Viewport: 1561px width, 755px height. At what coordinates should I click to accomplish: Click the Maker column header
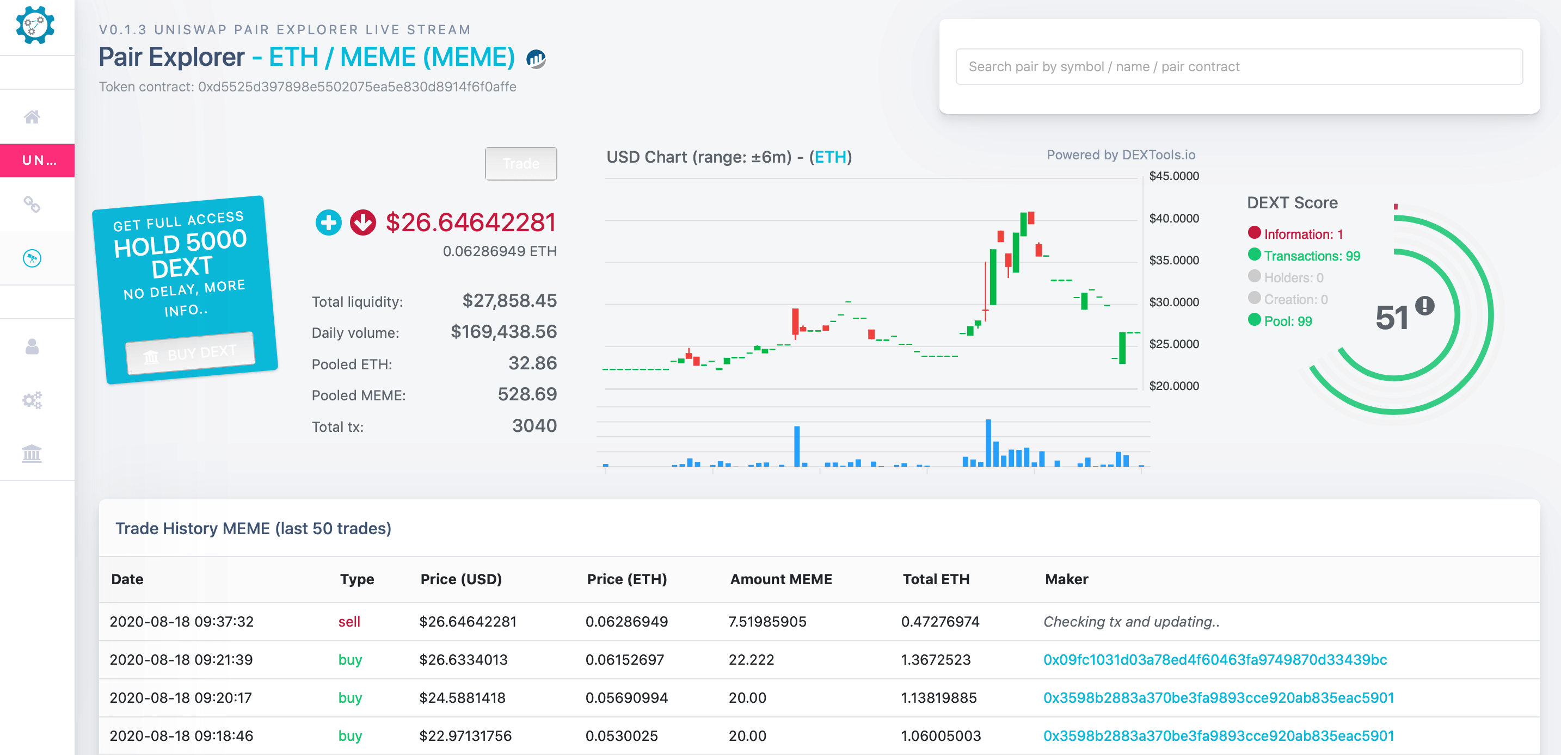[1066, 579]
